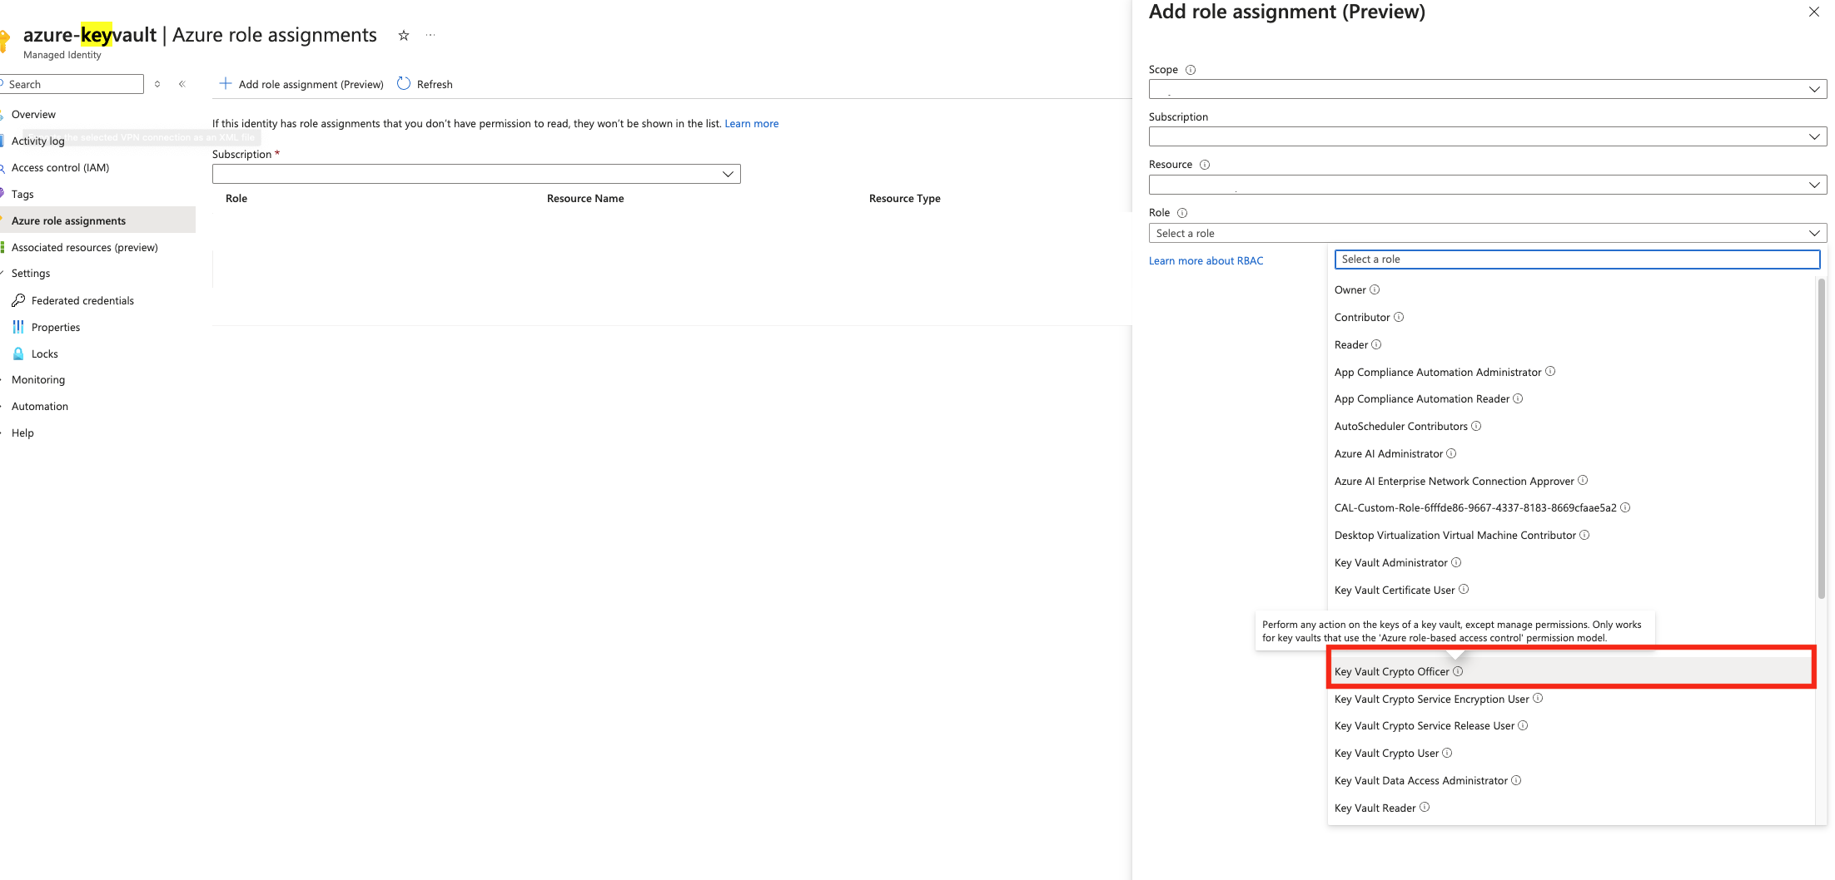The image size is (1835, 880).
Task: Click the Refresh icon in toolbar
Action: pyautogui.click(x=404, y=83)
